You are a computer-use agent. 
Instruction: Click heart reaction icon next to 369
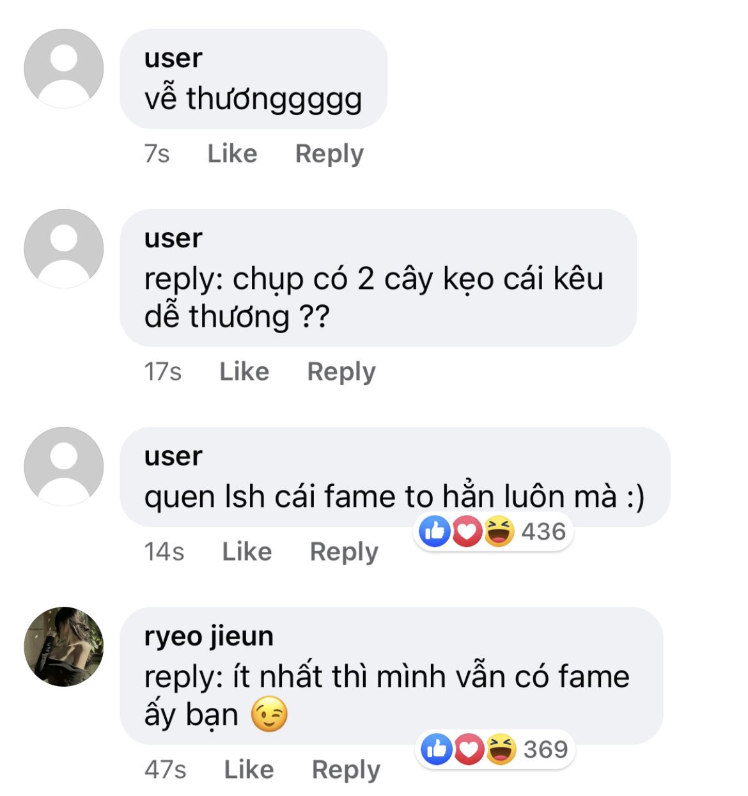(x=469, y=749)
